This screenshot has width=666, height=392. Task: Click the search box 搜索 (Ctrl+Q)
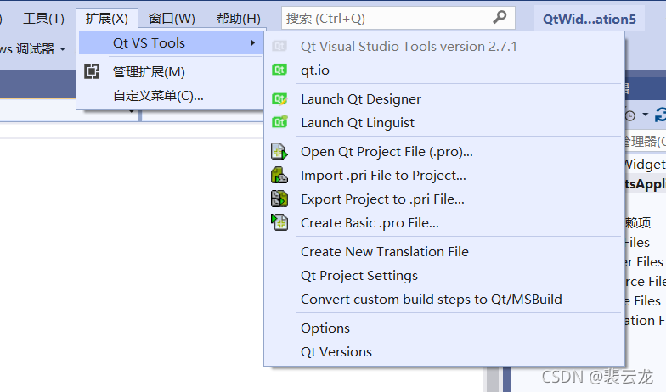398,18
